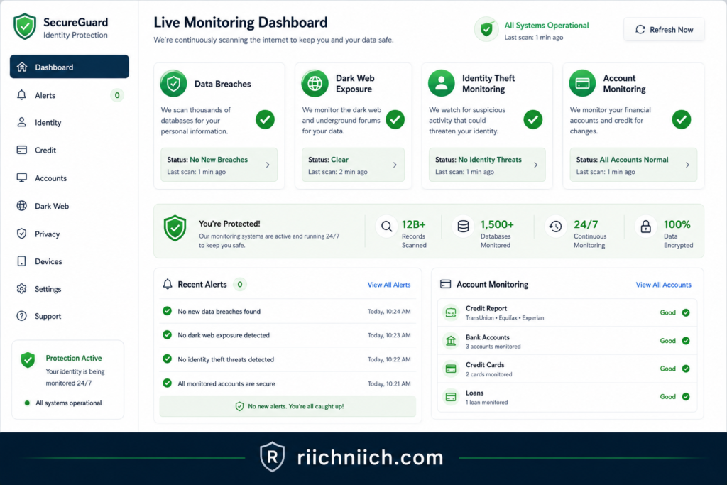The height and width of the screenshot is (485, 727).
Task: Click the Loans row icon
Action: point(451,397)
